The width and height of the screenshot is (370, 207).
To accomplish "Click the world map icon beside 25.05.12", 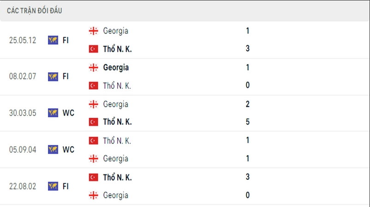I will point(53,40).
